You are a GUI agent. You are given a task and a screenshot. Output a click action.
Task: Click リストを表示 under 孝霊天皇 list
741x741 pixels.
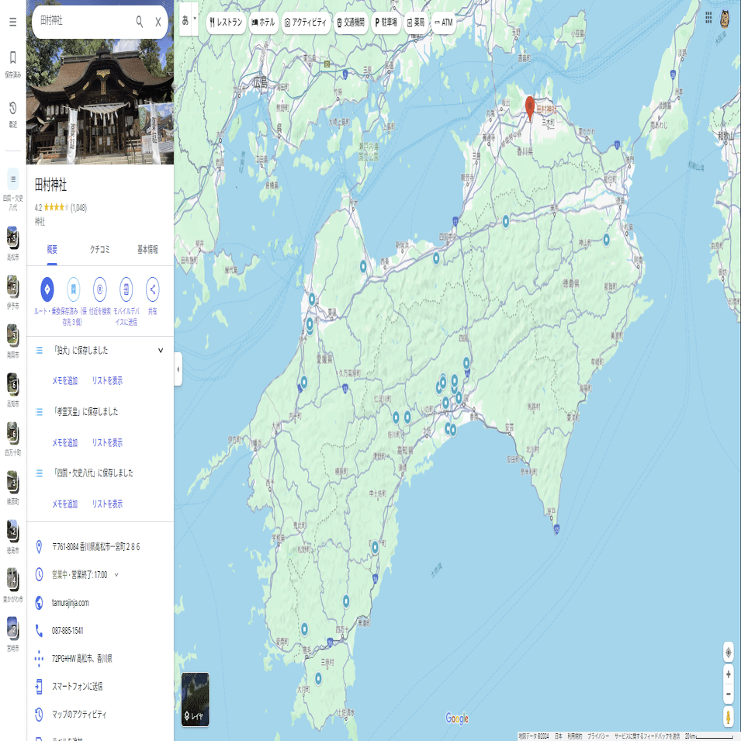pyautogui.click(x=107, y=442)
